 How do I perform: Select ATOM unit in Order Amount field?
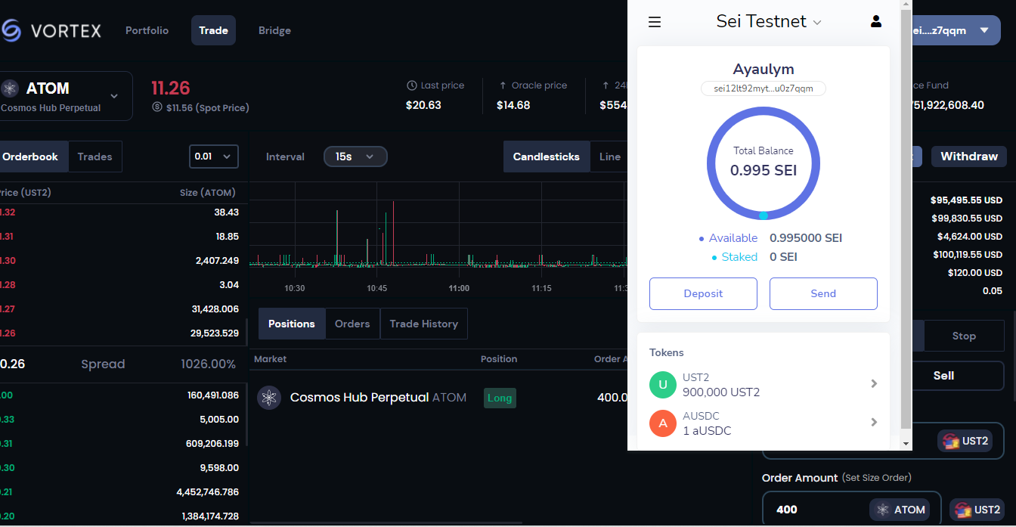pos(900,510)
